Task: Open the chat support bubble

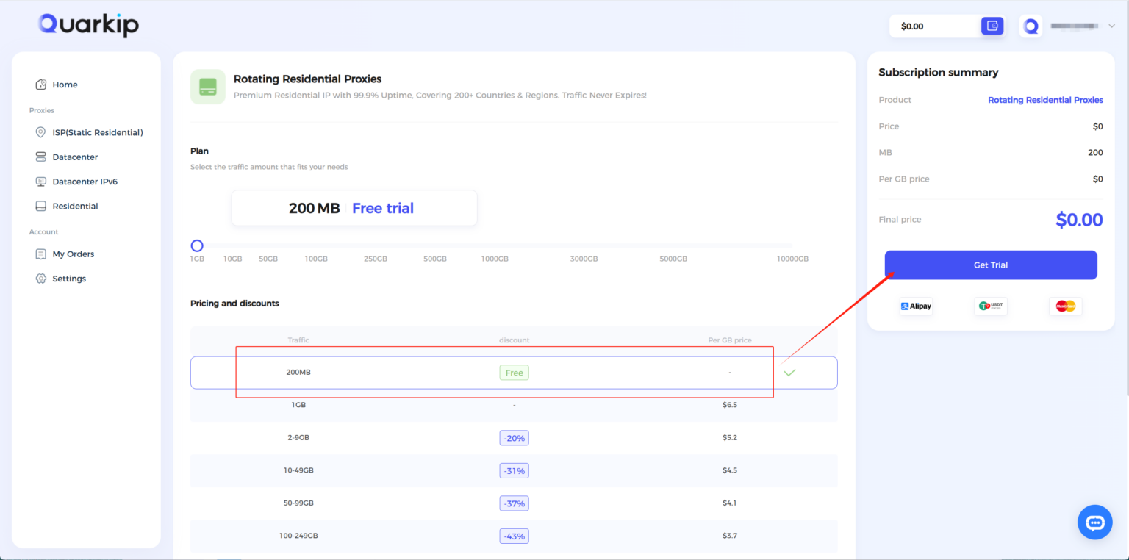Action: point(1094,522)
